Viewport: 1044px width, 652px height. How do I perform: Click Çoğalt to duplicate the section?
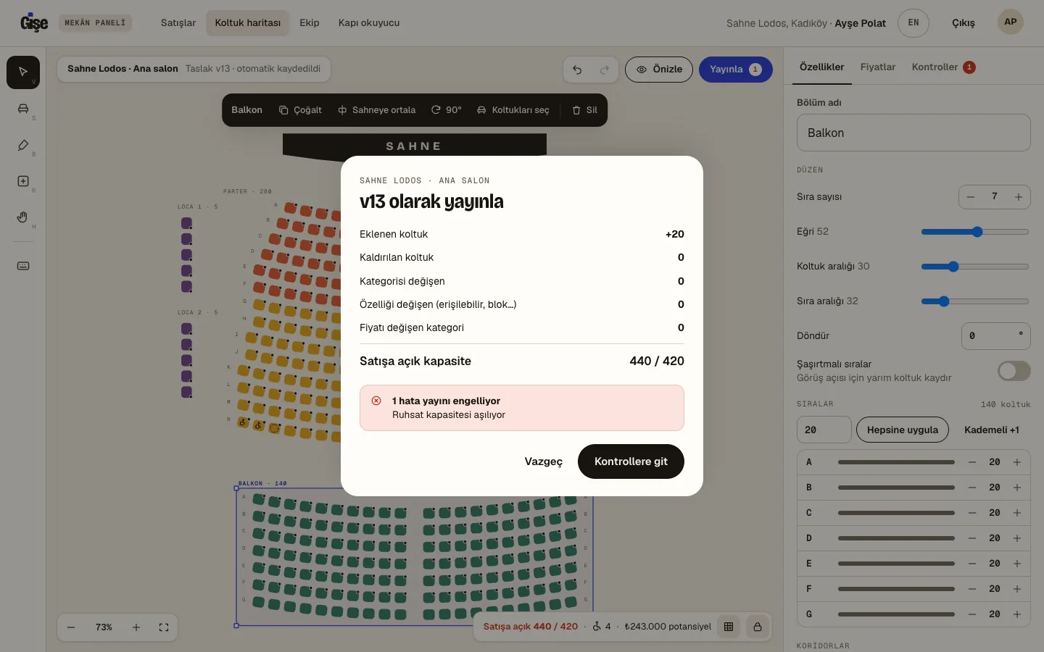(300, 110)
